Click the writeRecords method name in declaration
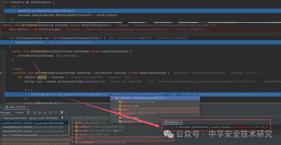 click(45, 73)
